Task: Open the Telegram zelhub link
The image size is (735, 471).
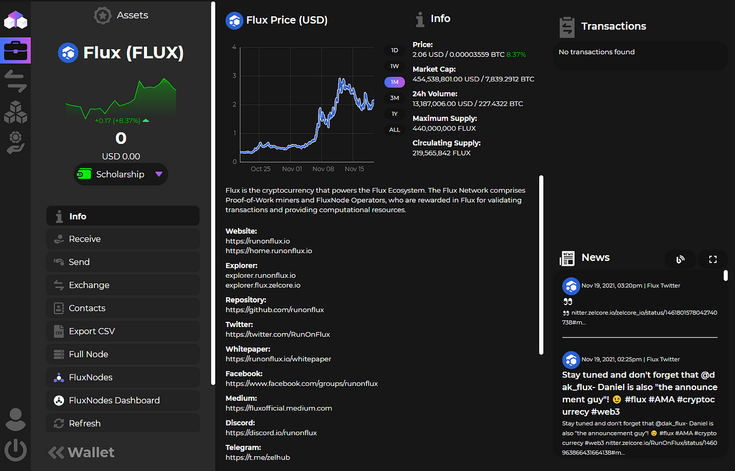Action: click(x=258, y=457)
